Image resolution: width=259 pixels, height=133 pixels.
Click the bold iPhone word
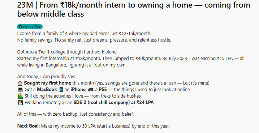coord(78,90)
